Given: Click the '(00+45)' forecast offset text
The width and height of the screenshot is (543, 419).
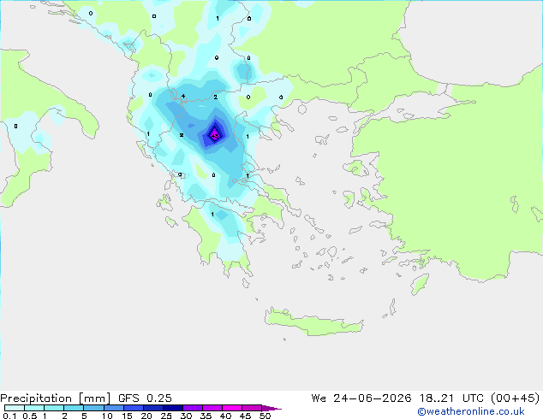Looking at the screenshot, I should 516,398.
